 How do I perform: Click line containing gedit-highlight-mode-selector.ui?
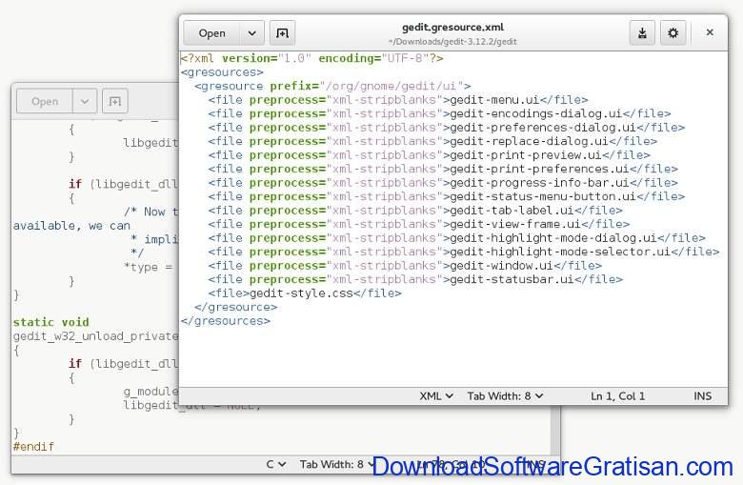tap(464, 252)
